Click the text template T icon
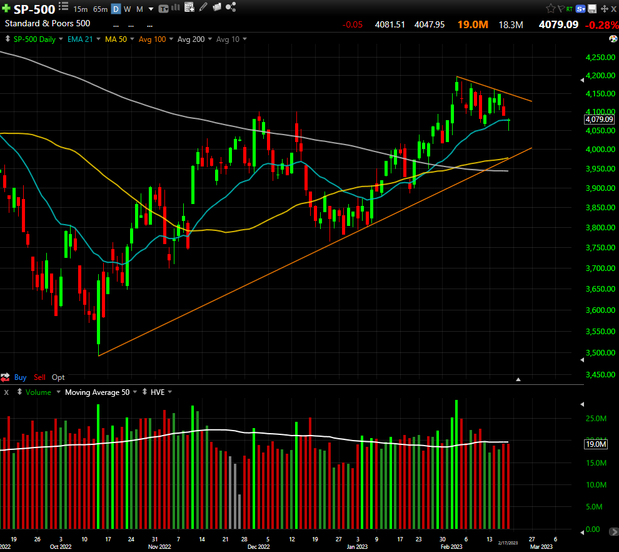 click(163, 9)
